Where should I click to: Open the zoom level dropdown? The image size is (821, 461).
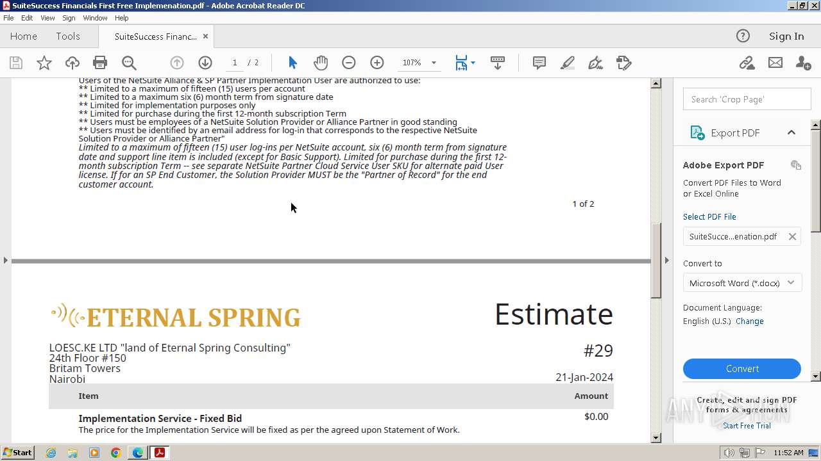click(x=434, y=63)
